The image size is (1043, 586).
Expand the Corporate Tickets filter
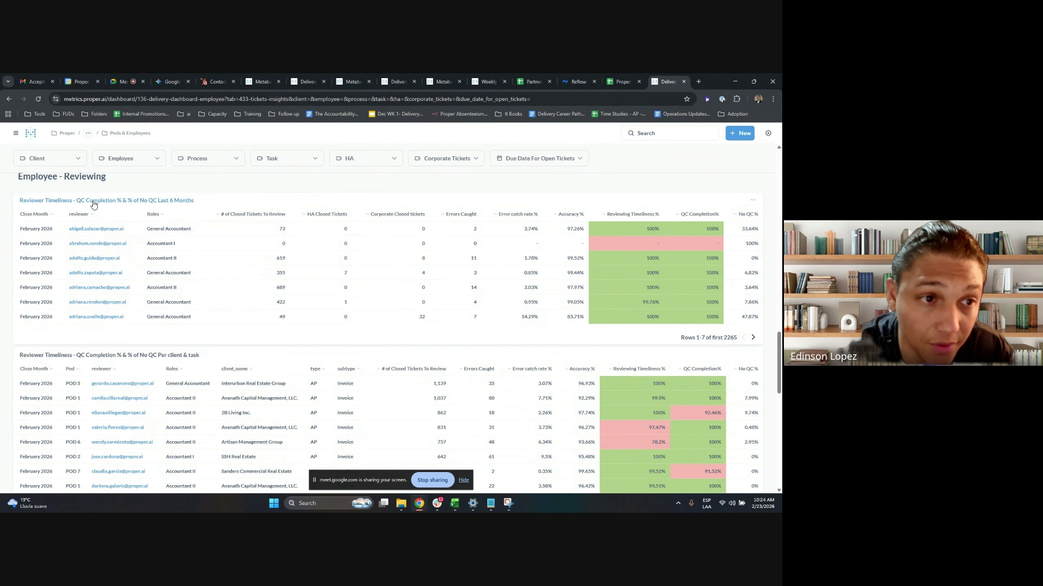pyautogui.click(x=446, y=158)
